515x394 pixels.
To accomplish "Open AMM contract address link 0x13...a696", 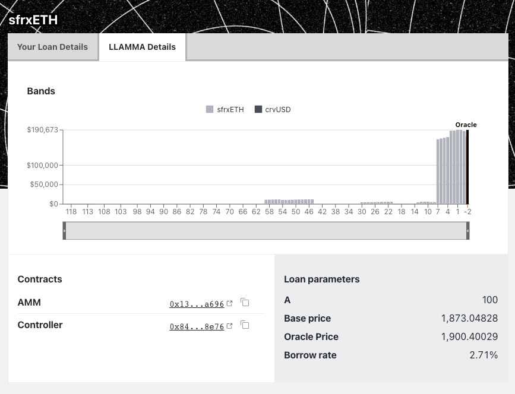I will click(197, 304).
